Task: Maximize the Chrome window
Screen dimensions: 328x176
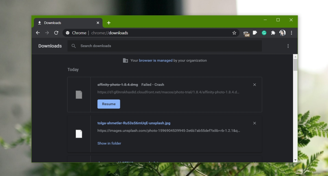Action: 278,20
